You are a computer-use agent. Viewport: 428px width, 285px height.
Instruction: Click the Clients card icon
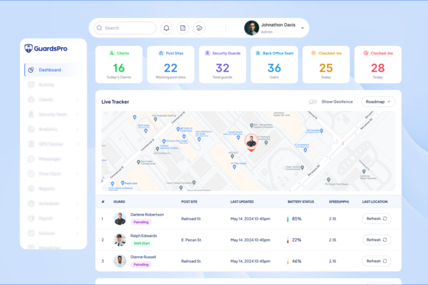click(x=112, y=53)
